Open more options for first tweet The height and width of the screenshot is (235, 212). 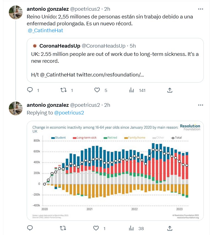pyautogui.click(x=201, y=9)
